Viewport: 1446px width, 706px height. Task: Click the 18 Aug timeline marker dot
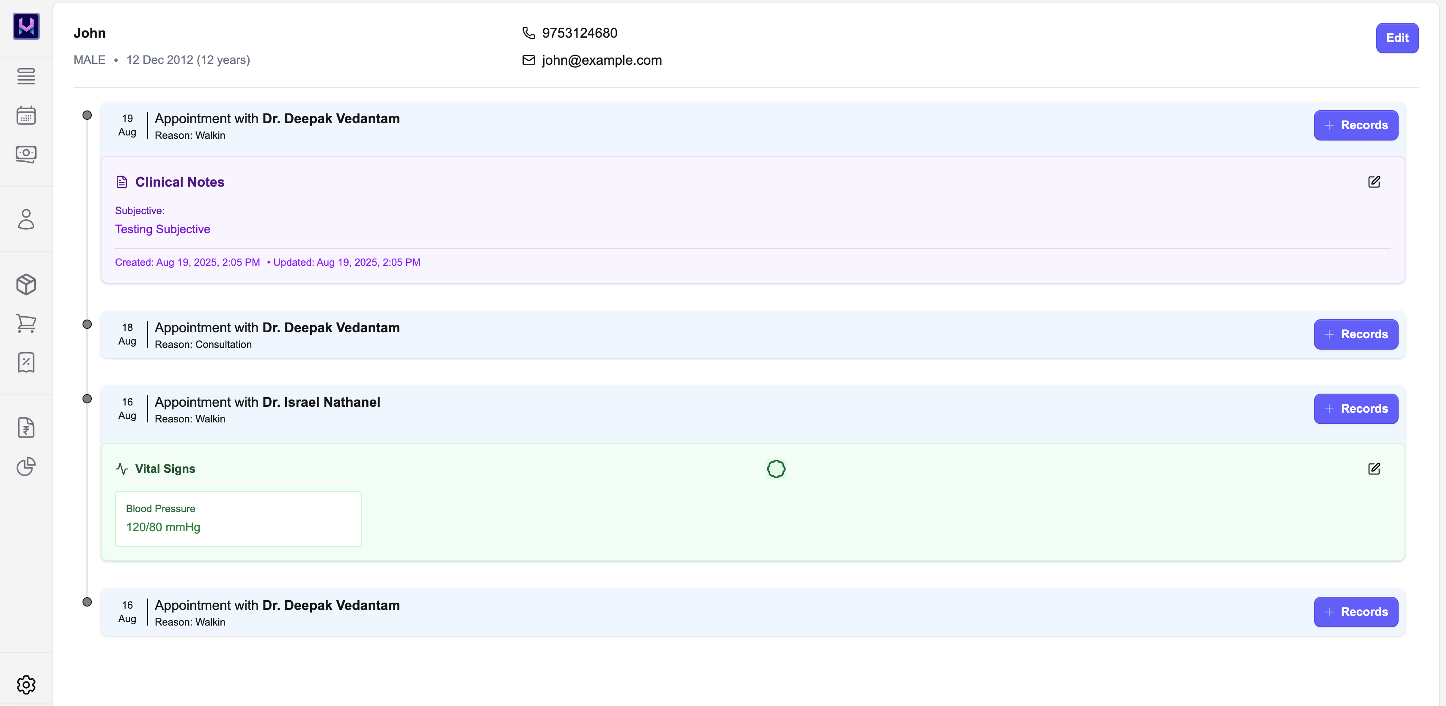87,325
